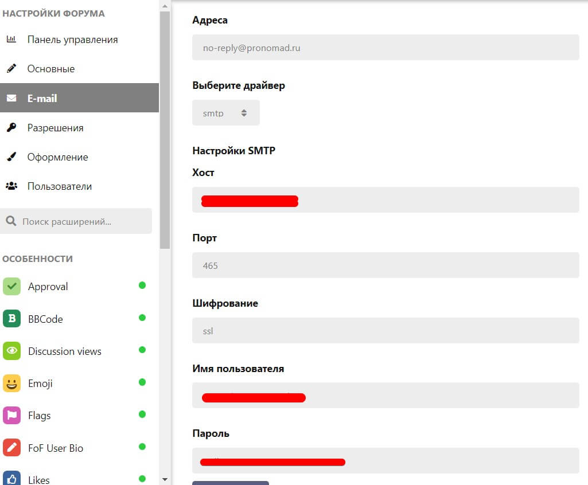Focus the Адреса email input field

pyautogui.click(x=385, y=48)
